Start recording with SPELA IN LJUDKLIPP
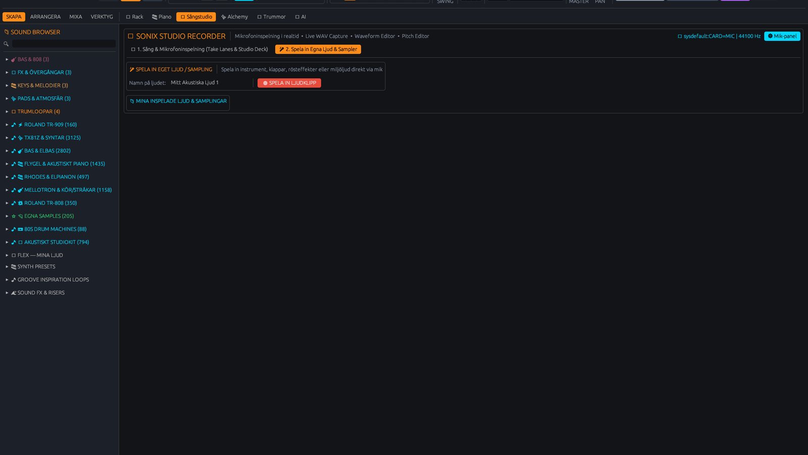This screenshot has height=455, width=808. click(289, 83)
